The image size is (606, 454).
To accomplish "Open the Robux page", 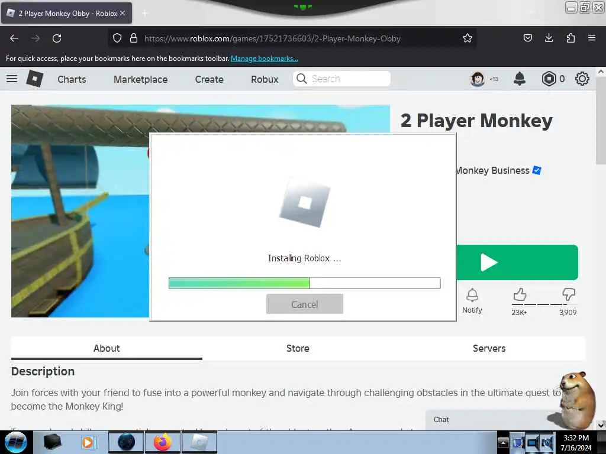I will tap(265, 79).
